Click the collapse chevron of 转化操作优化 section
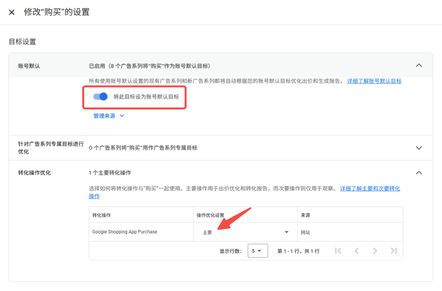The image size is (442, 291). click(x=419, y=172)
